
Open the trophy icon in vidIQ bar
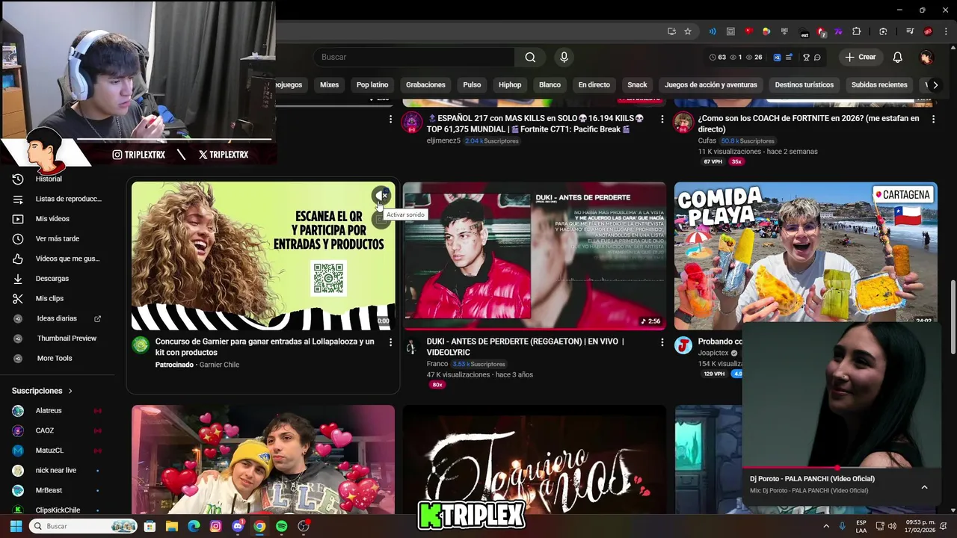806,58
